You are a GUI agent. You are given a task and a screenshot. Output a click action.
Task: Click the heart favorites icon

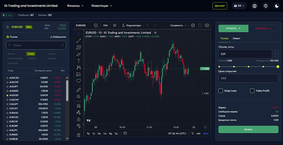coord(79,81)
